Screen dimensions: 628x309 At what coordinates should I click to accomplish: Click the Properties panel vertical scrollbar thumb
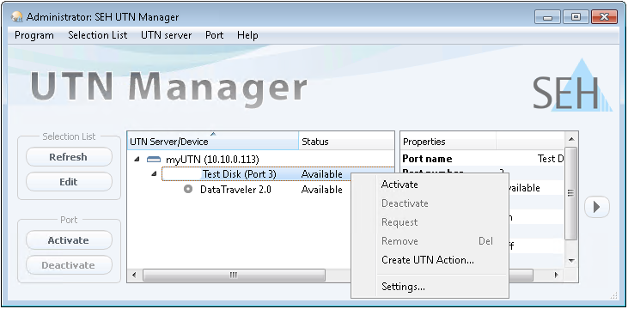pyautogui.click(x=570, y=193)
